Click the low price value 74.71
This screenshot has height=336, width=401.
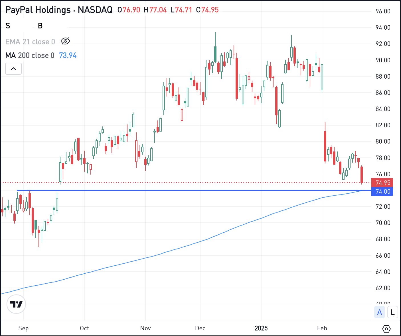coord(184,10)
